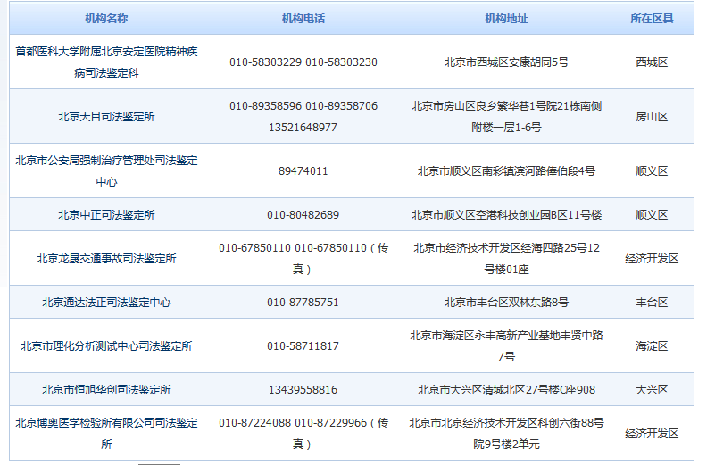The height and width of the screenshot is (465, 715).
Task: Select the 北京中正司法鉴定所 name
Action: [106, 215]
